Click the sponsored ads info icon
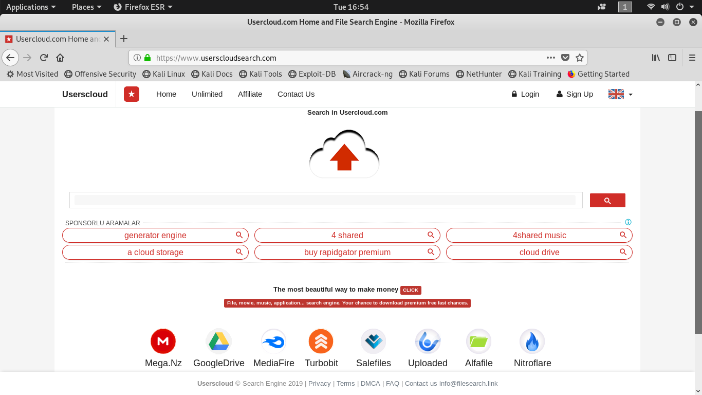Image resolution: width=702 pixels, height=395 pixels. tap(628, 222)
